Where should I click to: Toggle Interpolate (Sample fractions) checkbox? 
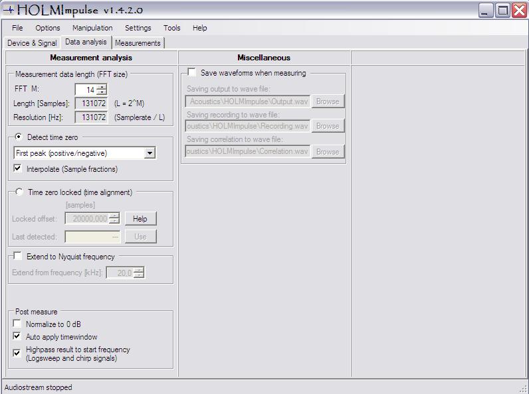click(17, 168)
